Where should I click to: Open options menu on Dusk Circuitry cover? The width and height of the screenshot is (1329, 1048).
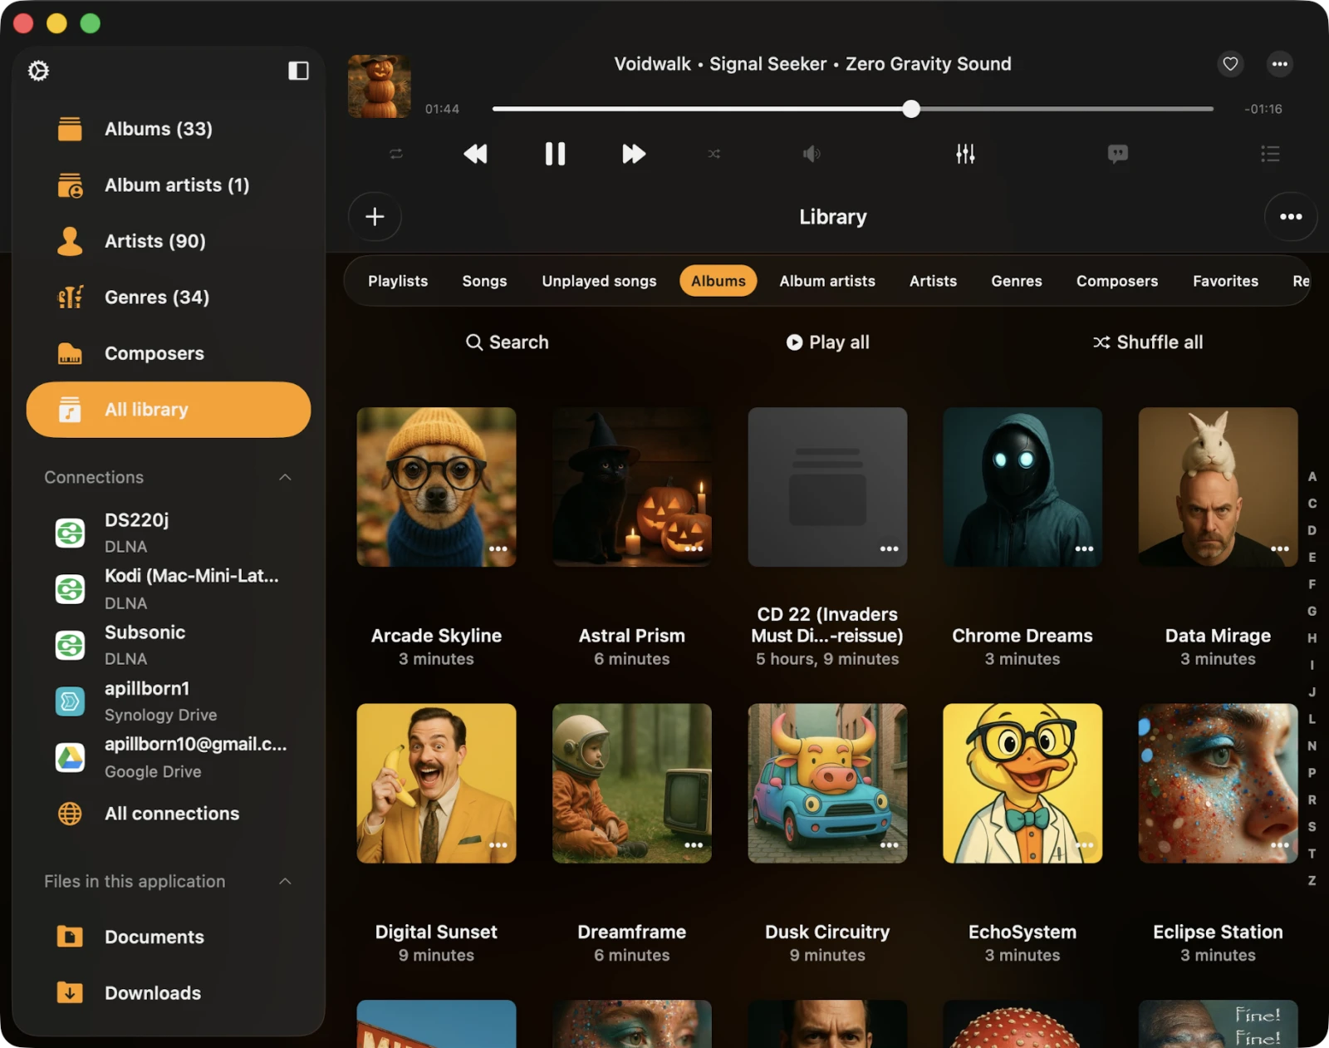890,845
